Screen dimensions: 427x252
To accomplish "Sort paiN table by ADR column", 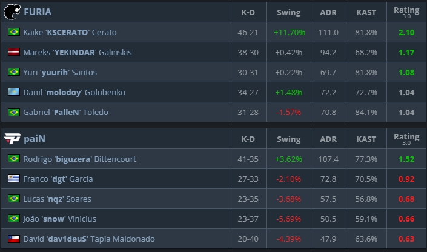I will [328, 139].
